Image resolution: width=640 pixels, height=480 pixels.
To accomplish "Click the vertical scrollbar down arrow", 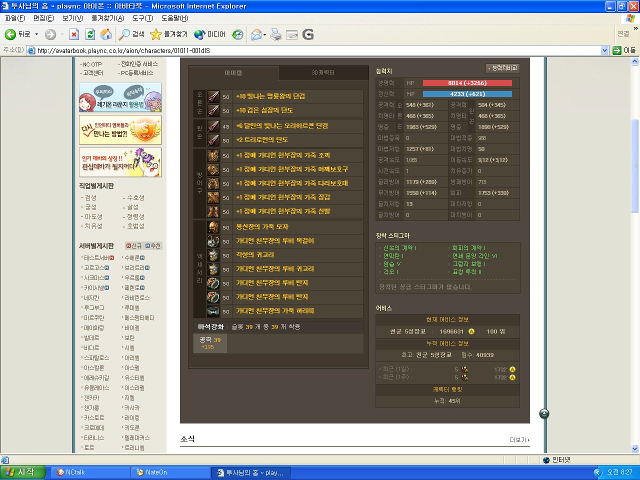I will coord(635,448).
